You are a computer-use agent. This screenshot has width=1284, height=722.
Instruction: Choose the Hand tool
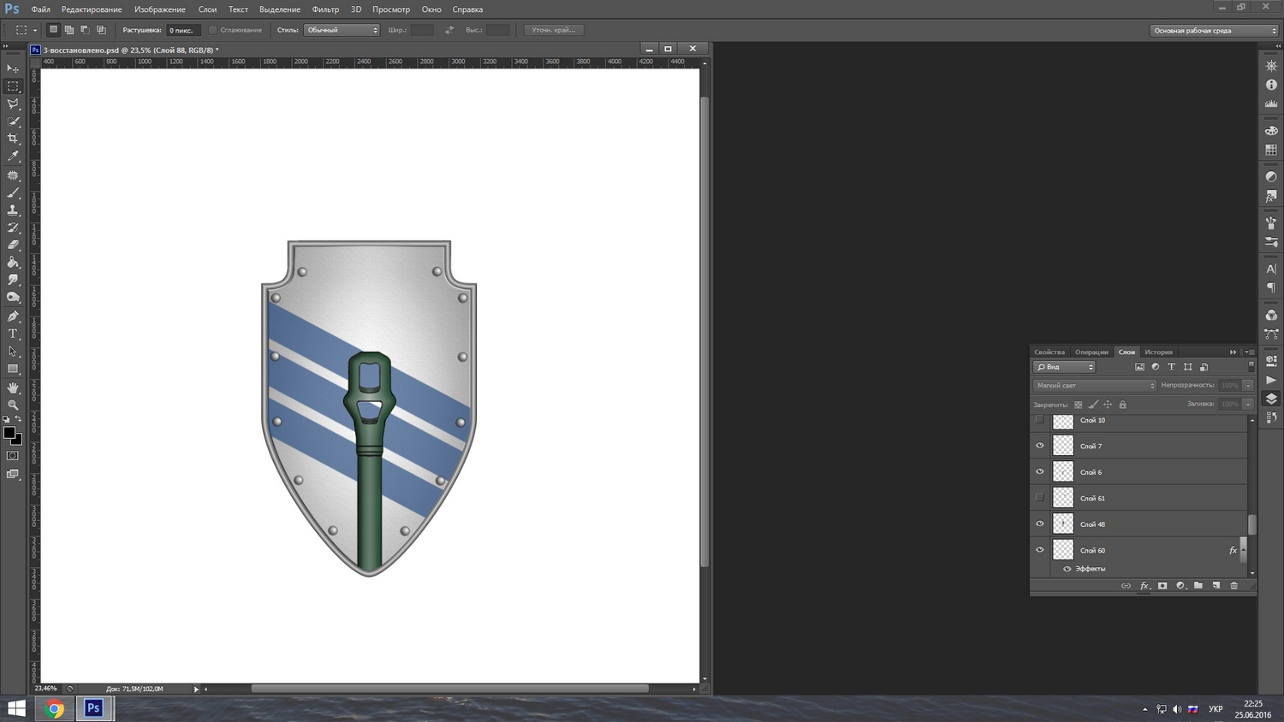(13, 388)
